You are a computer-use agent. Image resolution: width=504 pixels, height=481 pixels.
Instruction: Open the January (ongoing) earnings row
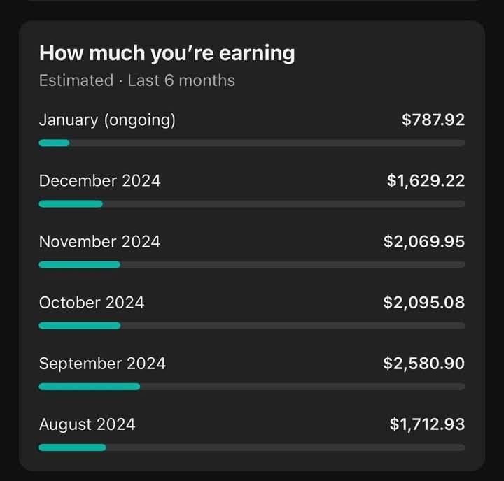252,129
